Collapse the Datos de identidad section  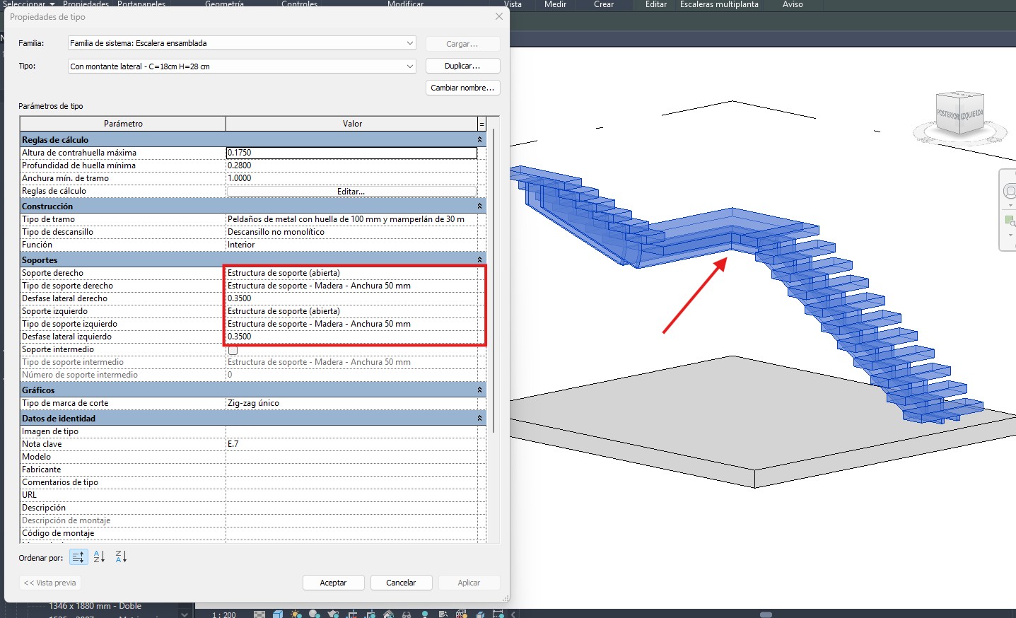pos(479,419)
